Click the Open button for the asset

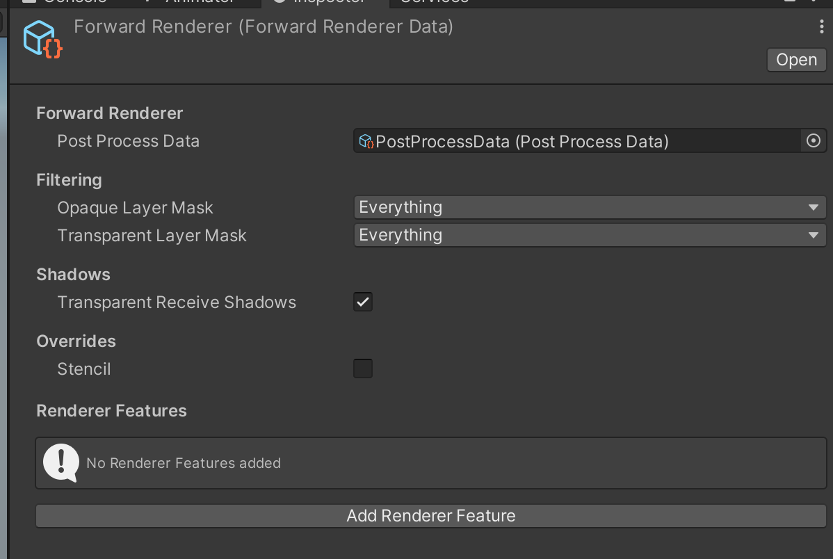pos(796,60)
